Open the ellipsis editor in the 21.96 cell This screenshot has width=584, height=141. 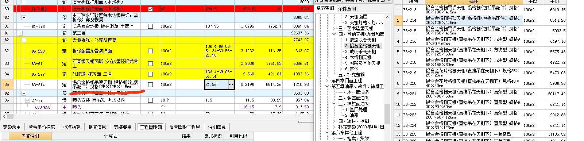pyautogui.click(x=231, y=84)
